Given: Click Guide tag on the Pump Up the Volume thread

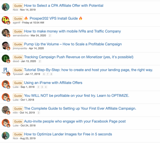Looking at the screenshot, I should 18,44.
